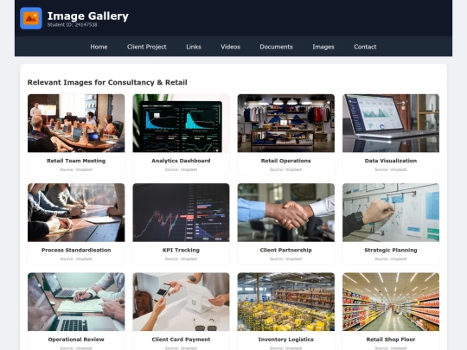
Task: Click Source: Unsplash under Analytics Dashboard
Action: click(x=181, y=169)
